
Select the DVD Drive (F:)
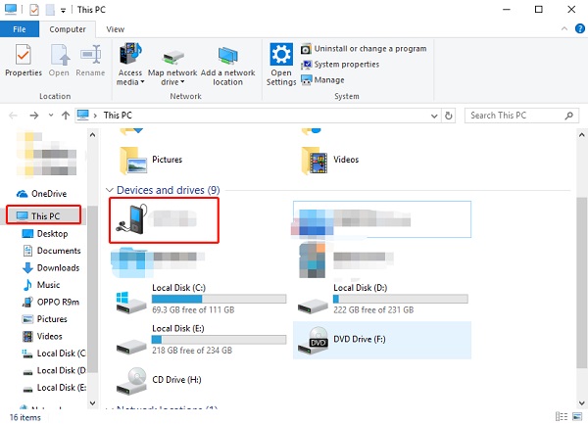(382, 340)
